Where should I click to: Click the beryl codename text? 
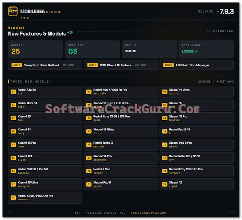pos(22,107)
